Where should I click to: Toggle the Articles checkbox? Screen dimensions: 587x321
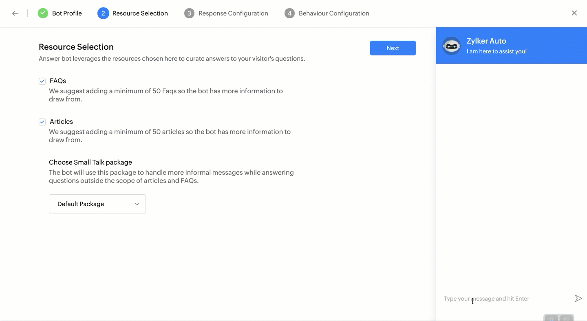[42, 122]
